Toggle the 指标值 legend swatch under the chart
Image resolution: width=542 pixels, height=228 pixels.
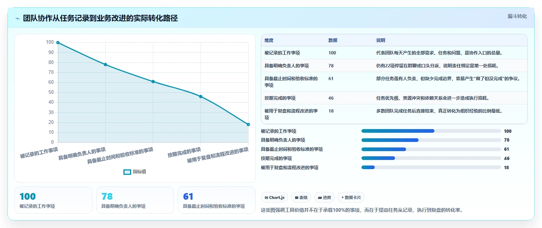127,172
